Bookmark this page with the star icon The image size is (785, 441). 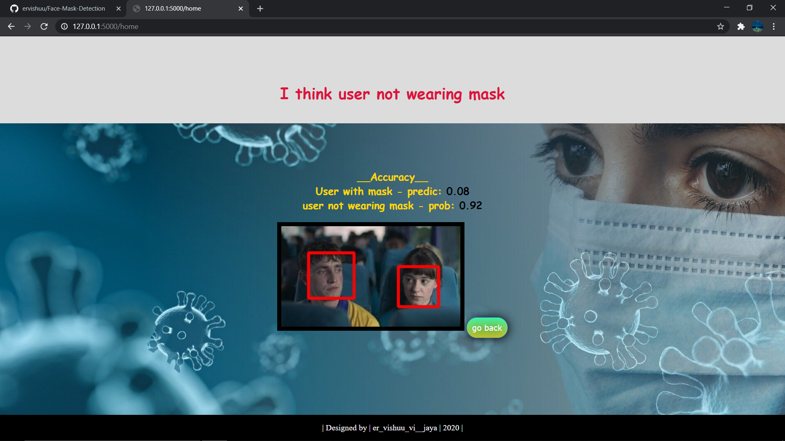point(721,26)
